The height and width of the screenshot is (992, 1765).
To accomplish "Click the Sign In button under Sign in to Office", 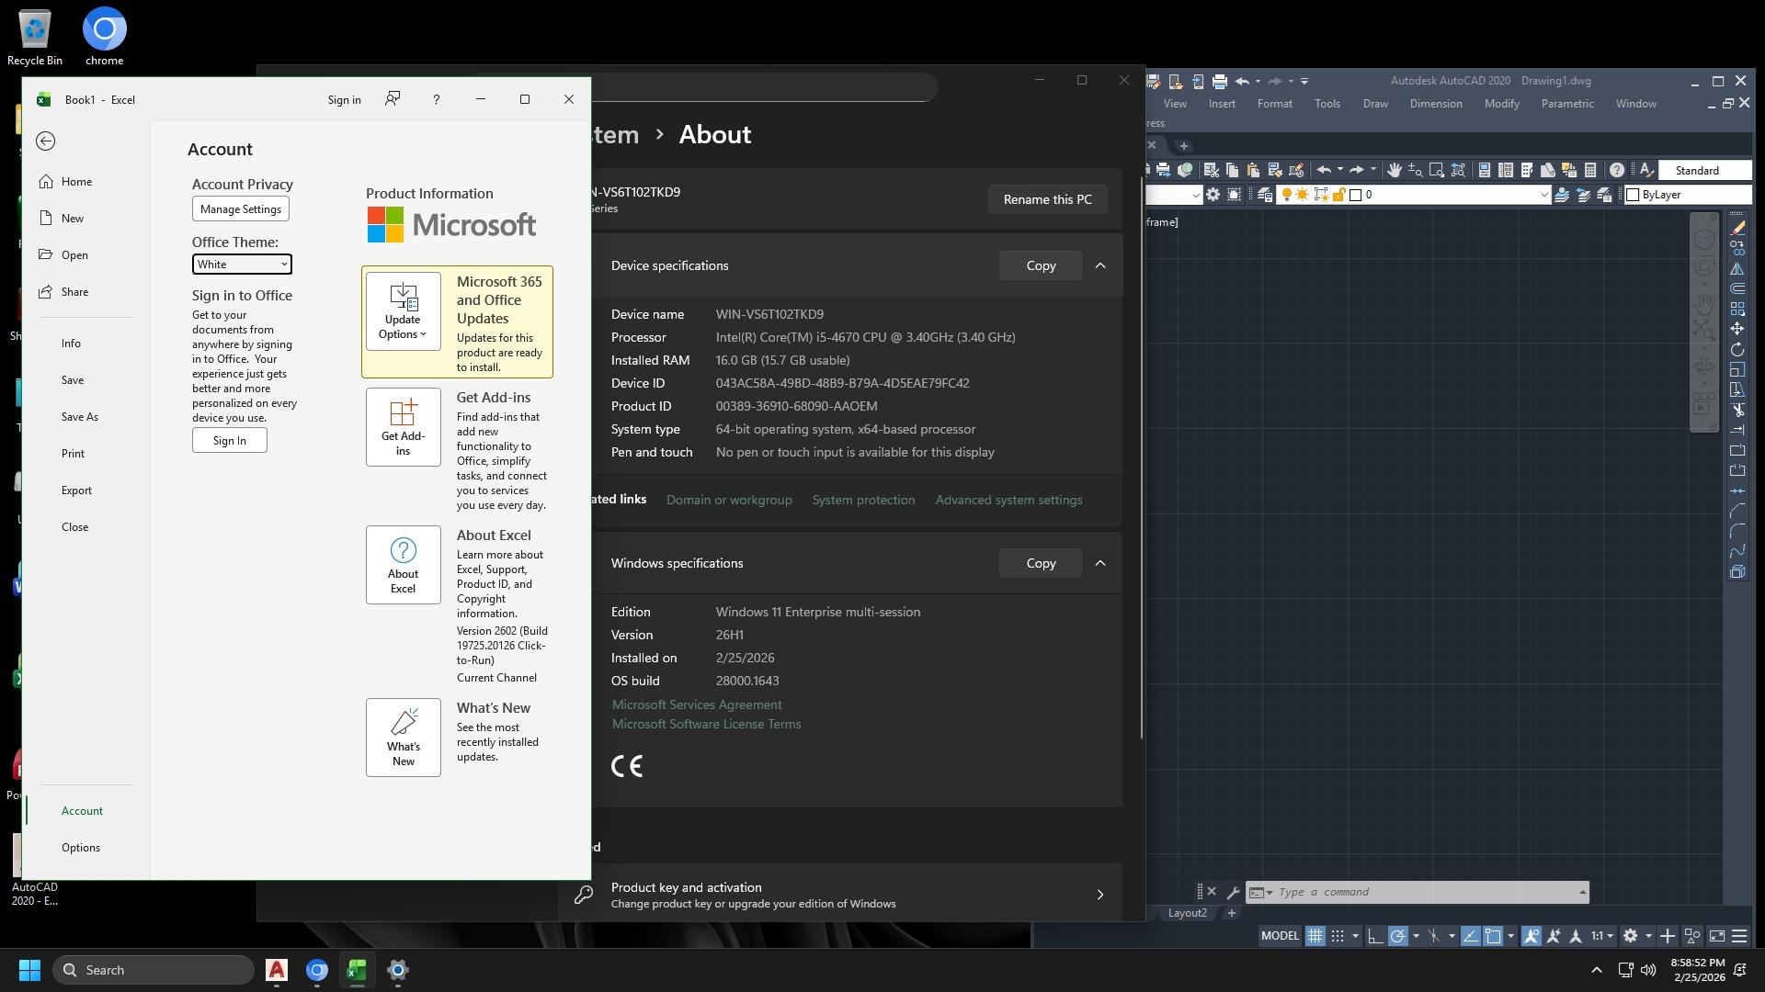I will (x=230, y=441).
